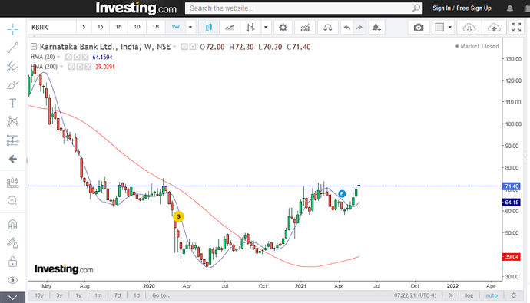Screen dimensions: 530x303
Task: Set range to 1y
Action: [78, 295]
